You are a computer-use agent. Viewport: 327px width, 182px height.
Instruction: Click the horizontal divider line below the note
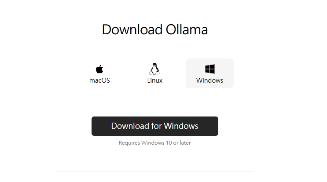(155, 171)
